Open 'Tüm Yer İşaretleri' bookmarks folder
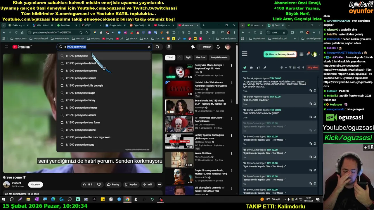Screen dimensions: 374x210 coord(226,39)
